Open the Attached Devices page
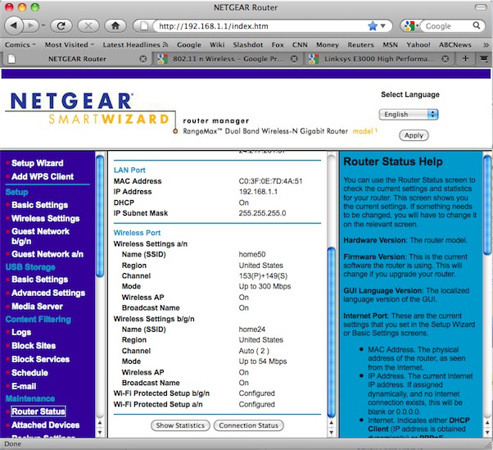Screen dimensions: 493x450 coord(46,425)
